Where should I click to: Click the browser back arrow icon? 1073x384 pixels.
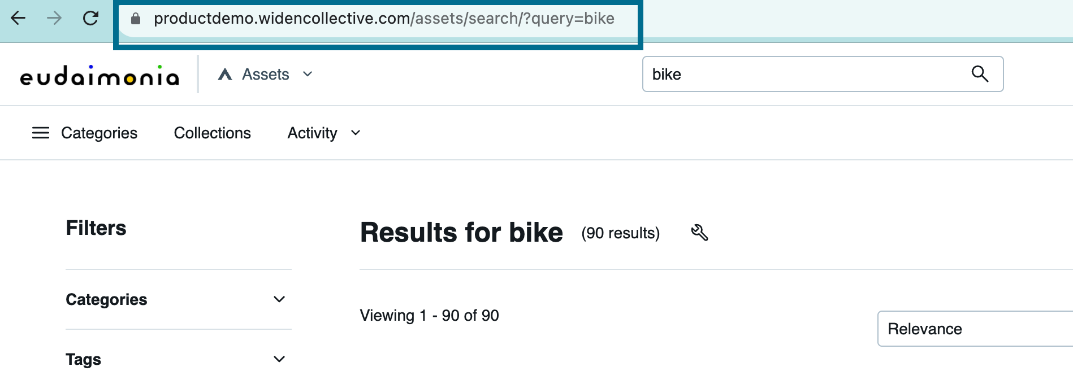18,18
